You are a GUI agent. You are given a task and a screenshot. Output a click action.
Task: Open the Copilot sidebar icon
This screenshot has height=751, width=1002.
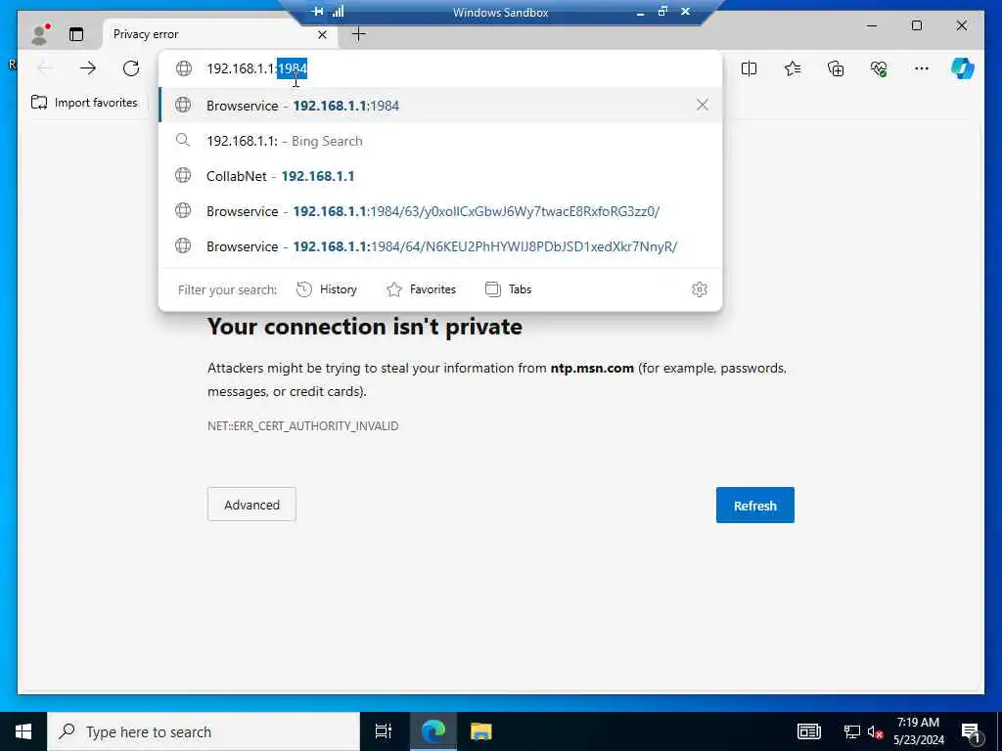pos(963,68)
